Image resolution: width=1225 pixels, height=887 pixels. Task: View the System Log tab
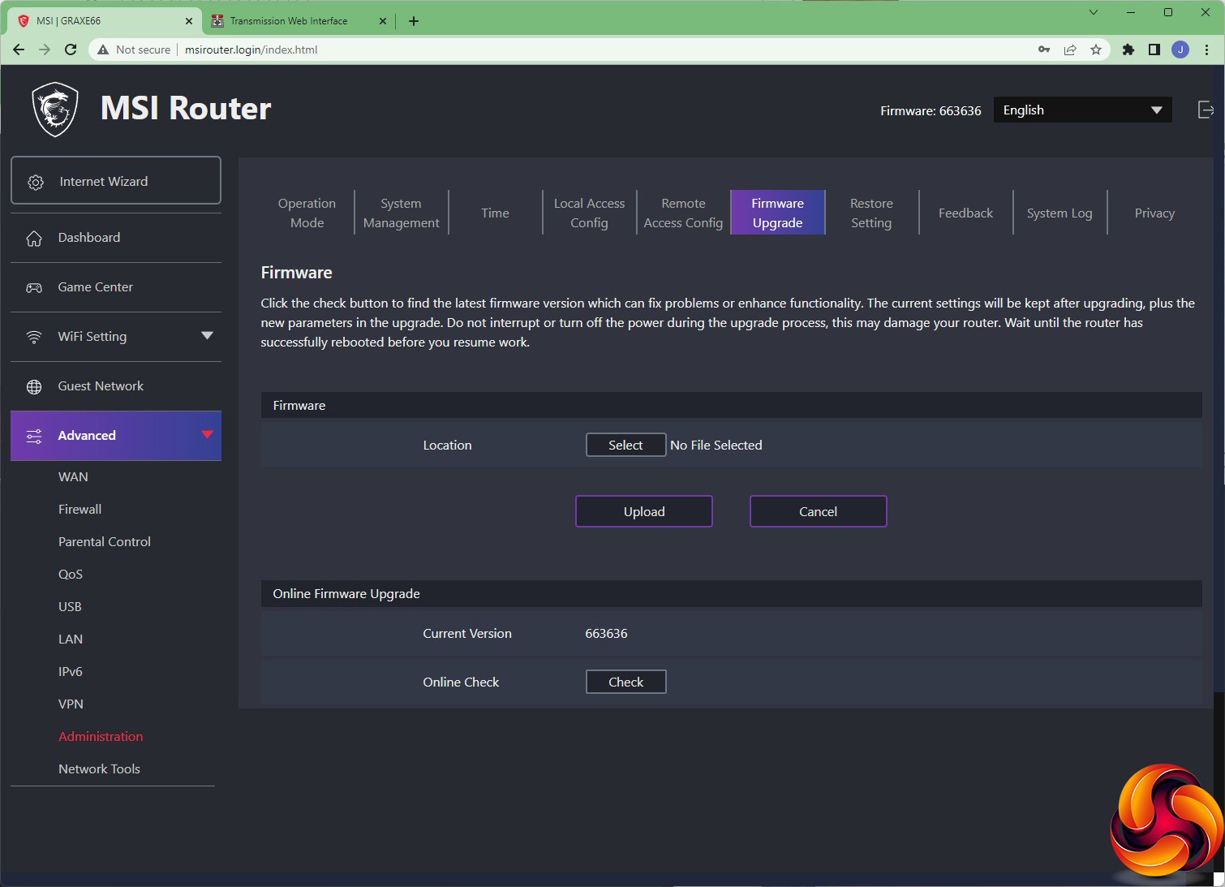coord(1060,213)
